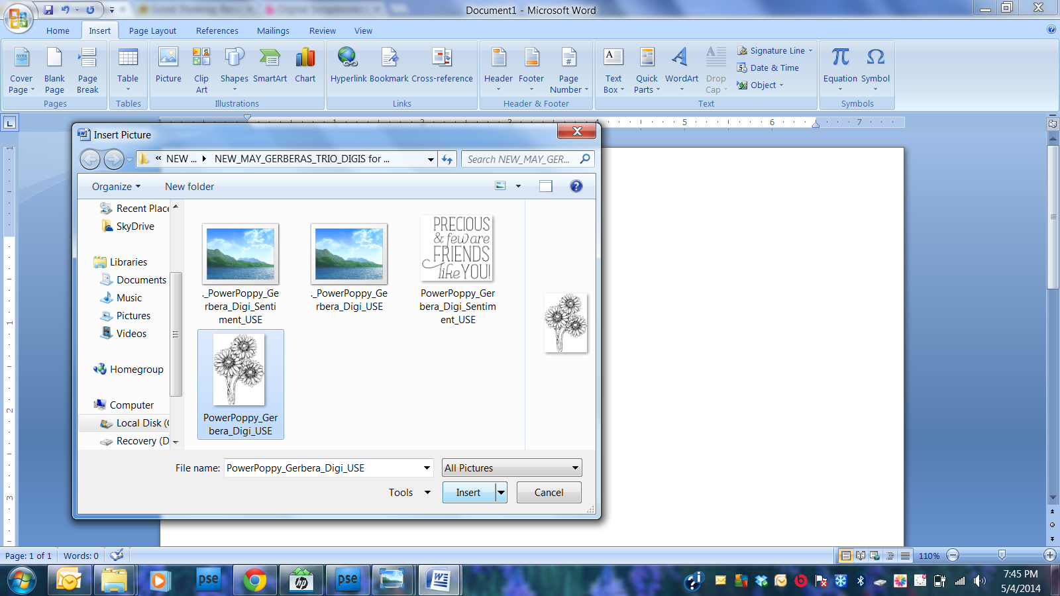Switch to Print Layout view
1060x596 pixels.
click(846, 556)
